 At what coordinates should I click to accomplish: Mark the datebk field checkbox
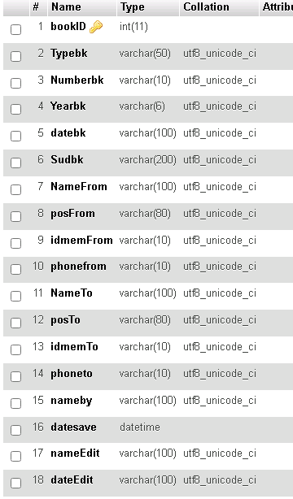(x=16, y=136)
